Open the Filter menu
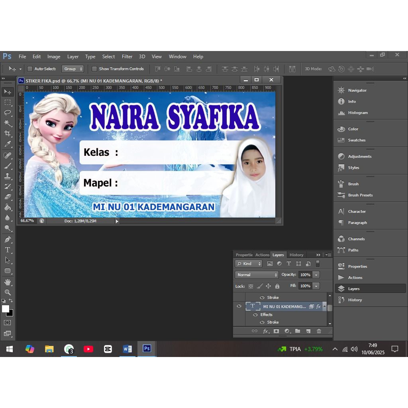The height and width of the screenshot is (408, 408). 127,56
